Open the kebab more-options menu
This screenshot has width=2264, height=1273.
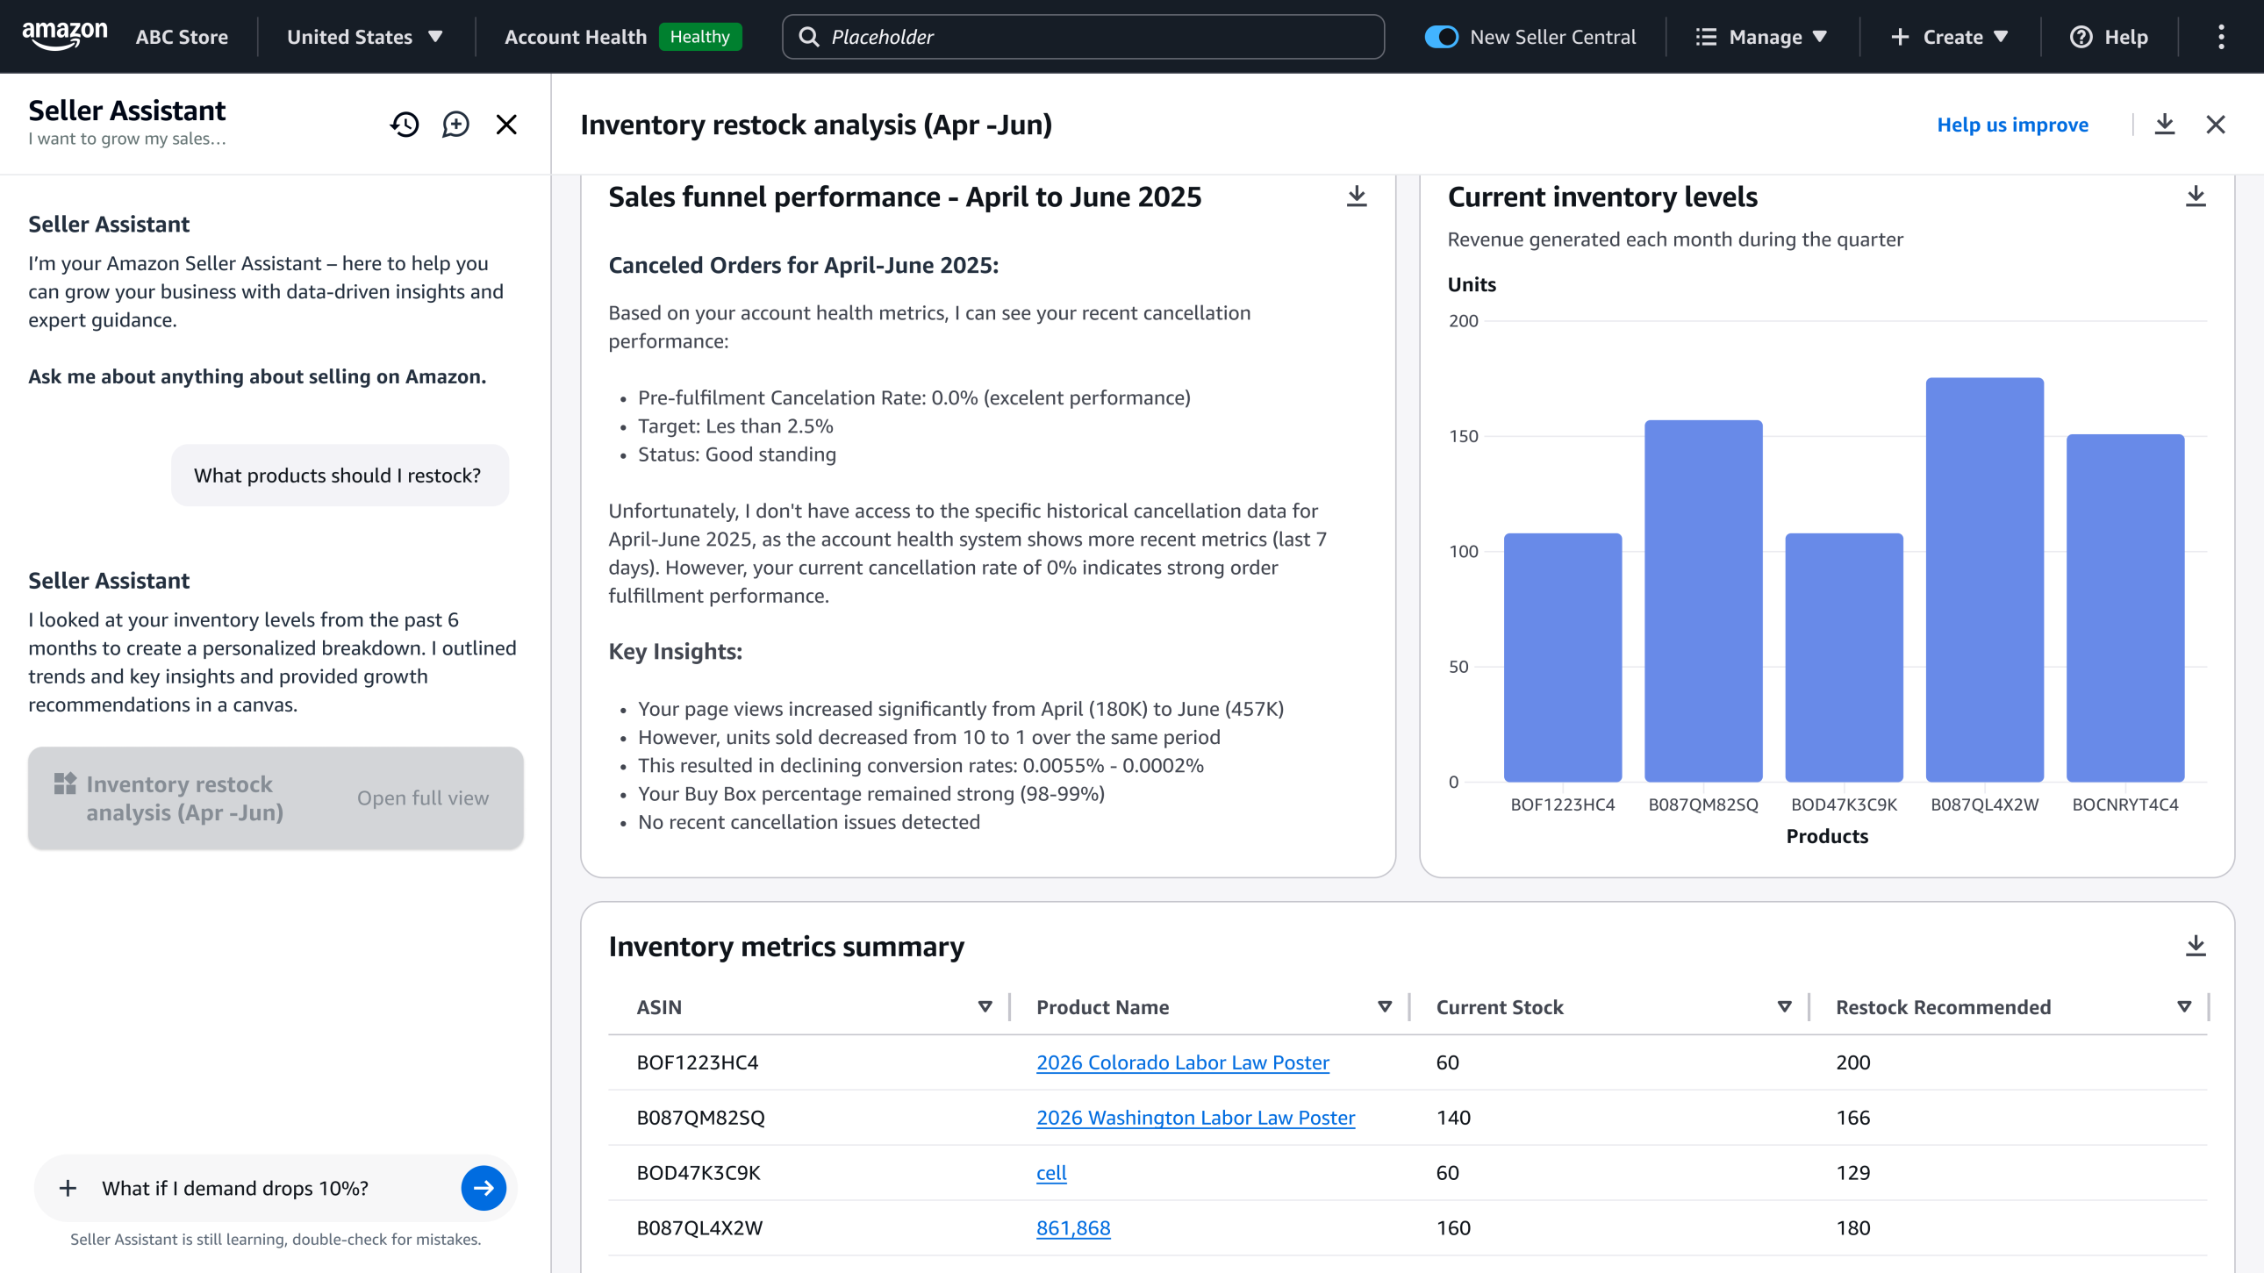click(2221, 37)
